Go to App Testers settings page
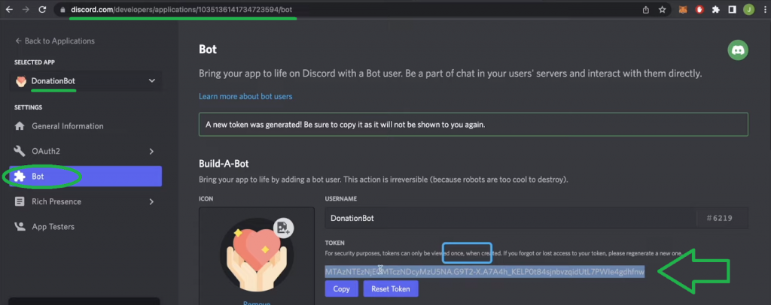771x305 pixels. 53,226
